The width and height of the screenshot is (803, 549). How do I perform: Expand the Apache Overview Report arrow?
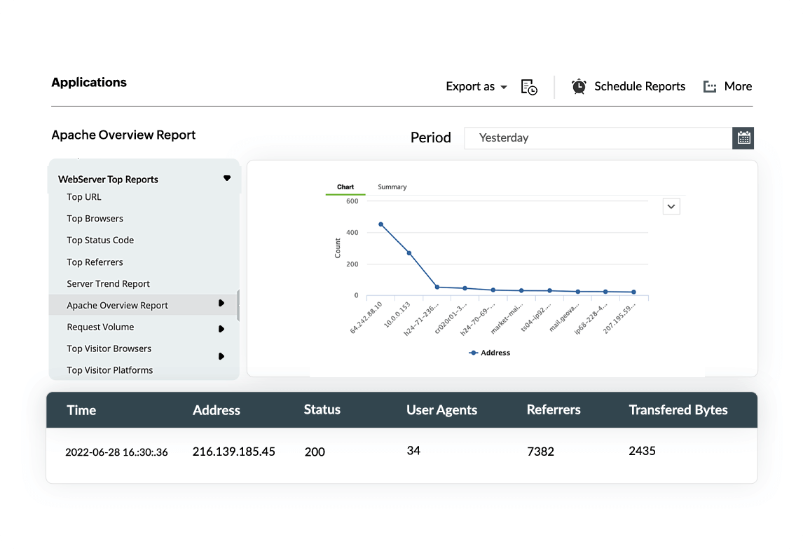pyautogui.click(x=221, y=304)
